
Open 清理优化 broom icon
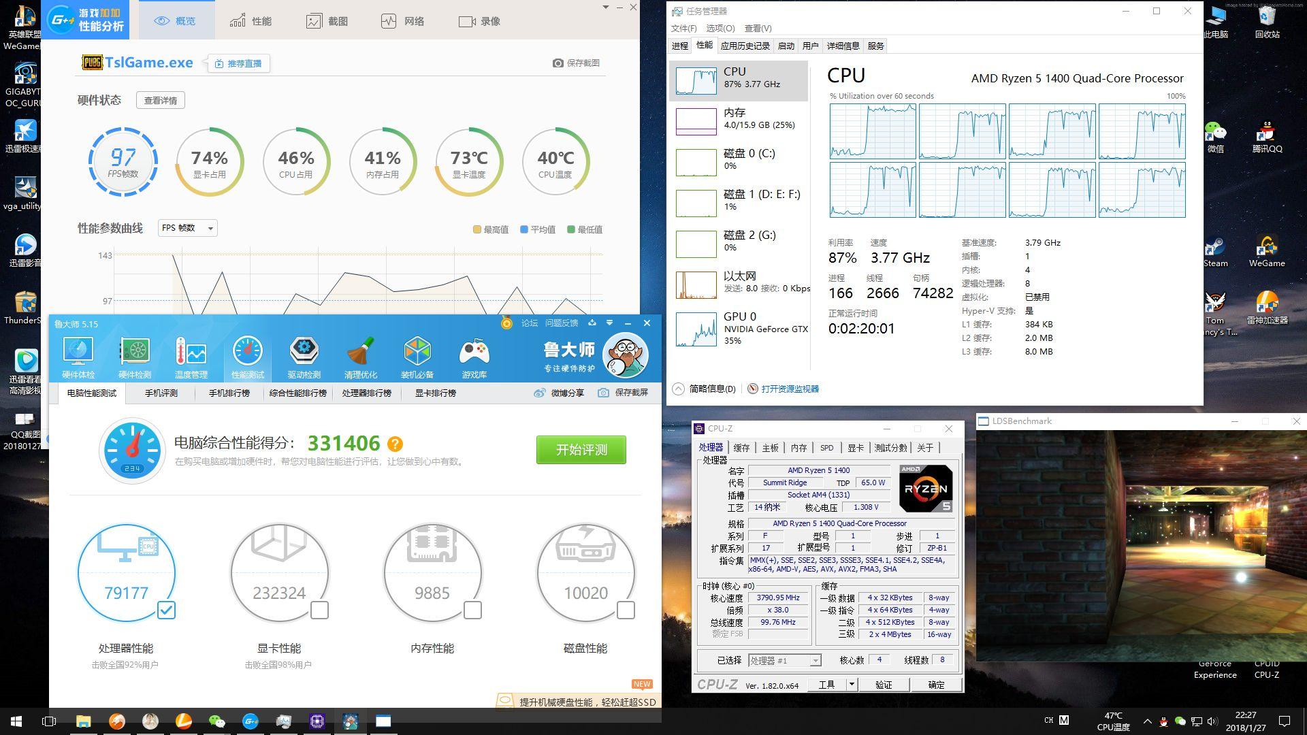coord(360,357)
